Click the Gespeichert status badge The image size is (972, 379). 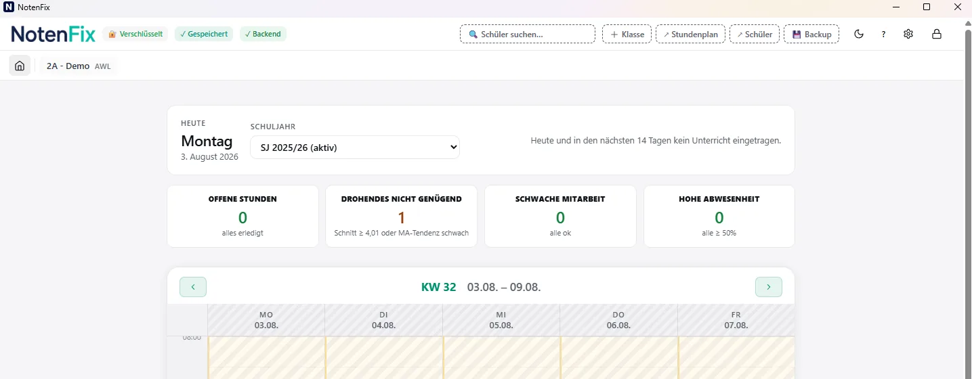[204, 34]
